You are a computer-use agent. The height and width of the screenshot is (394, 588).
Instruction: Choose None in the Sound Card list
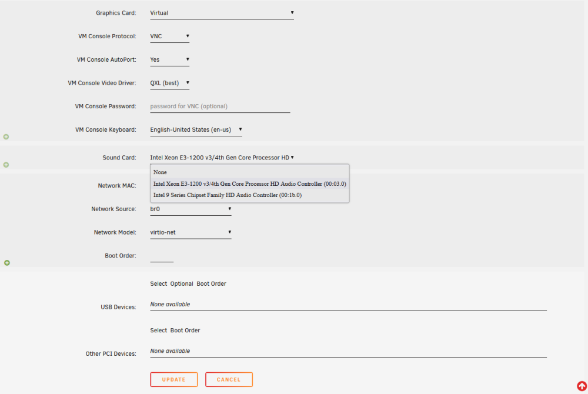tap(249, 172)
